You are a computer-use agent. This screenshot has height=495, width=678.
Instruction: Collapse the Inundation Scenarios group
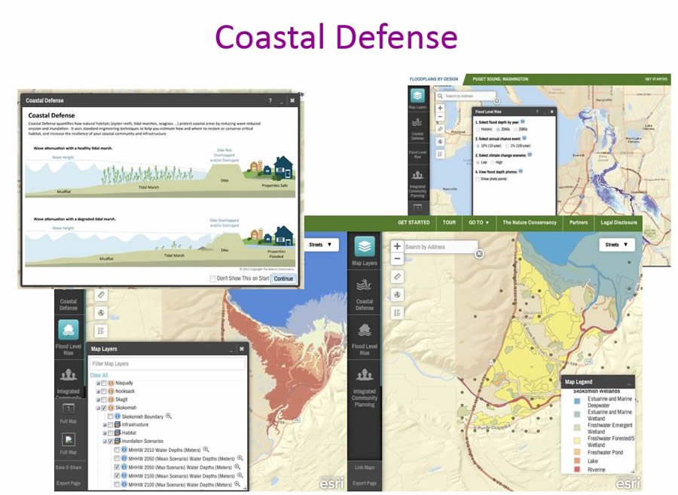point(103,440)
